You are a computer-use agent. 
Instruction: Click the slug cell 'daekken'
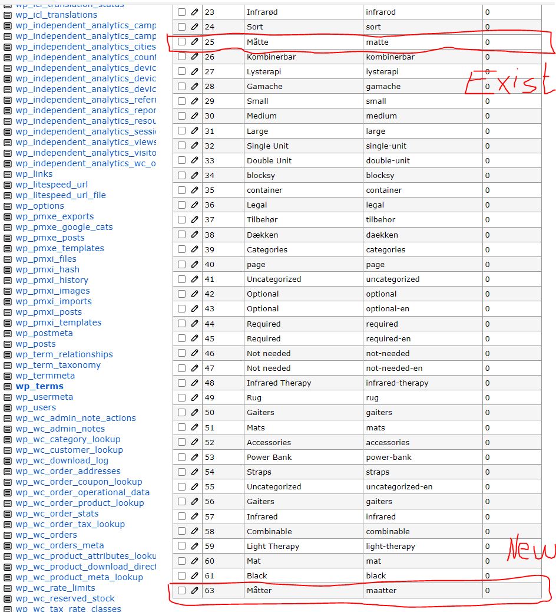click(423, 235)
